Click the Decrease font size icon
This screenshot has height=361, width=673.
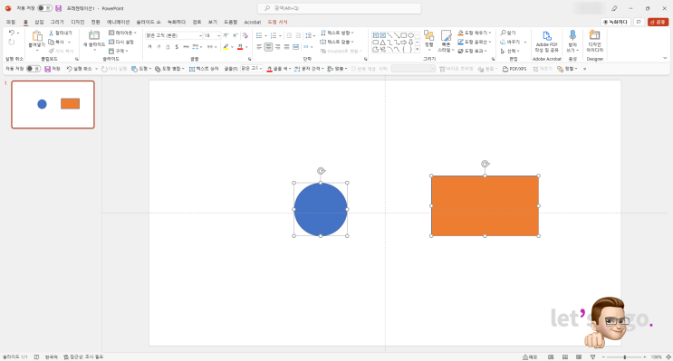235,35
